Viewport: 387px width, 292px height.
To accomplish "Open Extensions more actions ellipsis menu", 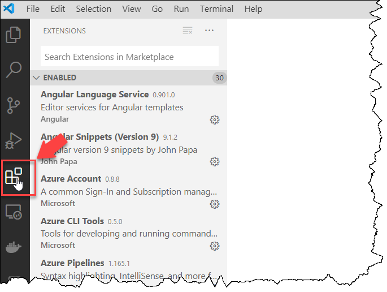I will 209,31.
